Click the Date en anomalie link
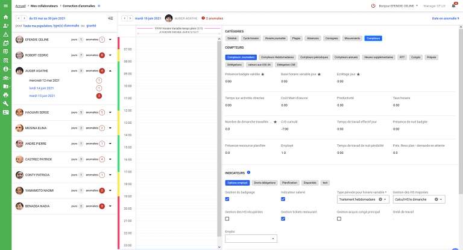Screen dimensions: 463x250 pyautogui.click(x=446, y=18)
